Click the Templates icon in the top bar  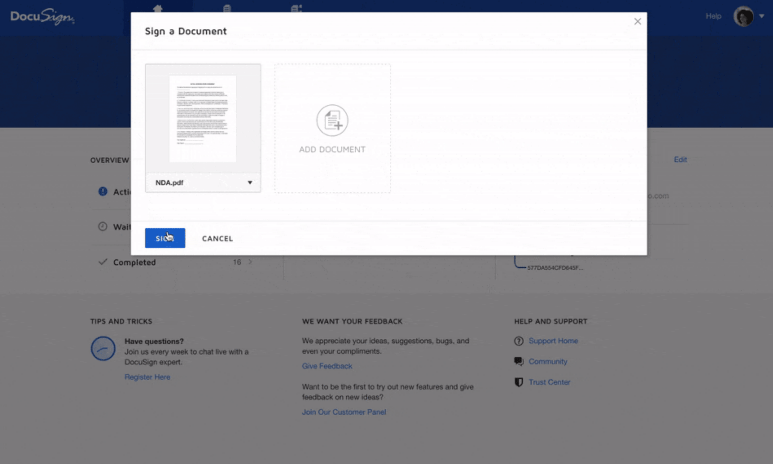point(297,8)
